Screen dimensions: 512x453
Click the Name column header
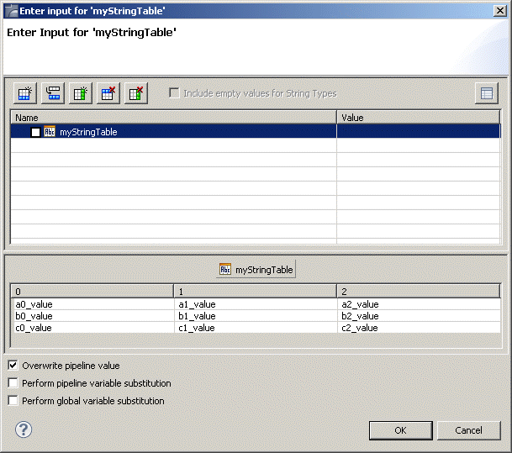click(x=173, y=118)
